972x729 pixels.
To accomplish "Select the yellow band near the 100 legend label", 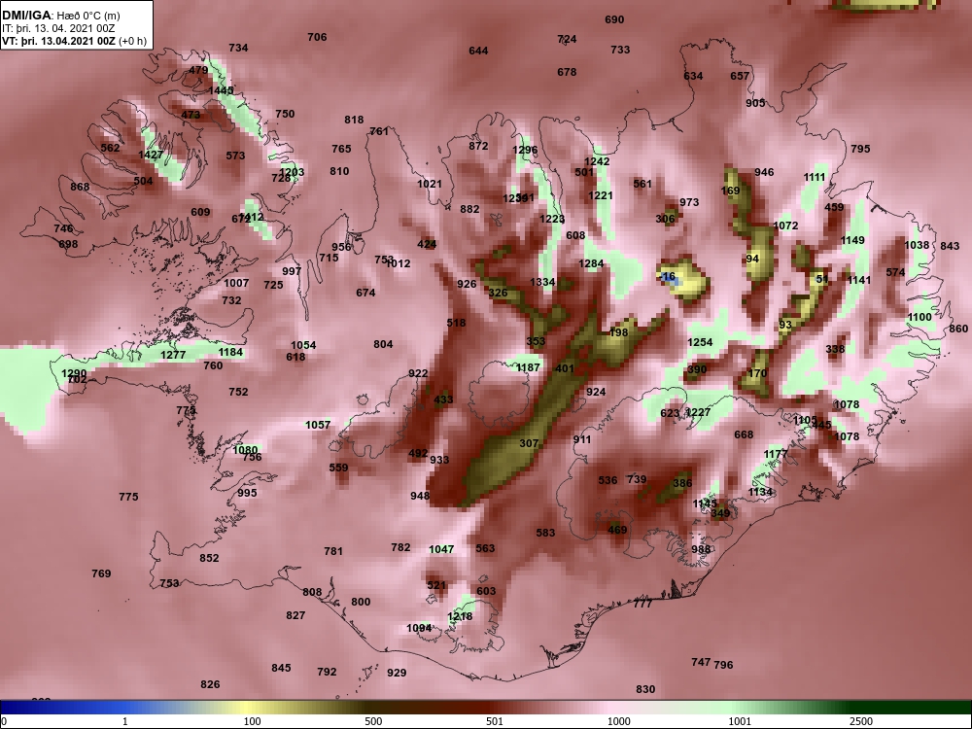I will (248, 708).
